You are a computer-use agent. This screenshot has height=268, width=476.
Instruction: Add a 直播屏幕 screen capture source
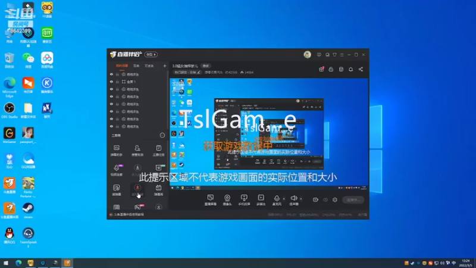pyautogui.click(x=211, y=200)
